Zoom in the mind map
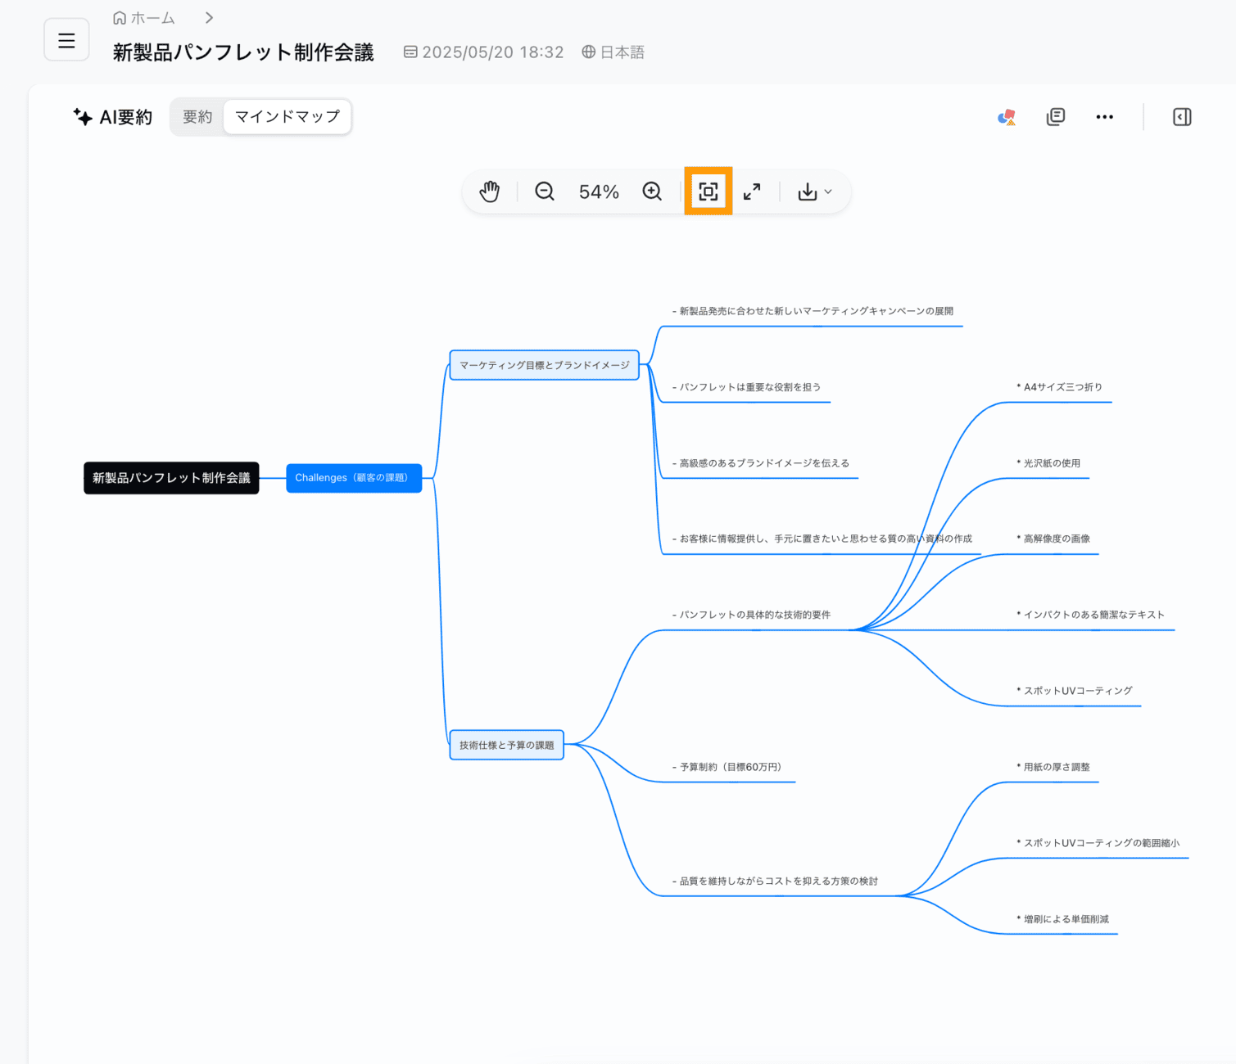The image size is (1236, 1064). [652, 192]
